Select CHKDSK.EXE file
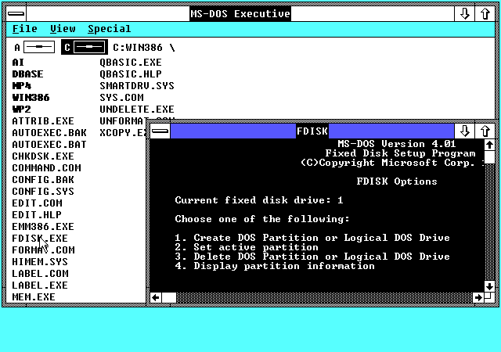This screenshot has width=501, height=352. 43,156
